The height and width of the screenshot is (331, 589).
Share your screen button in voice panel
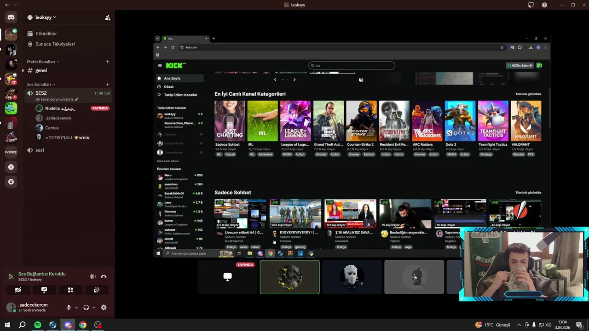44,290
